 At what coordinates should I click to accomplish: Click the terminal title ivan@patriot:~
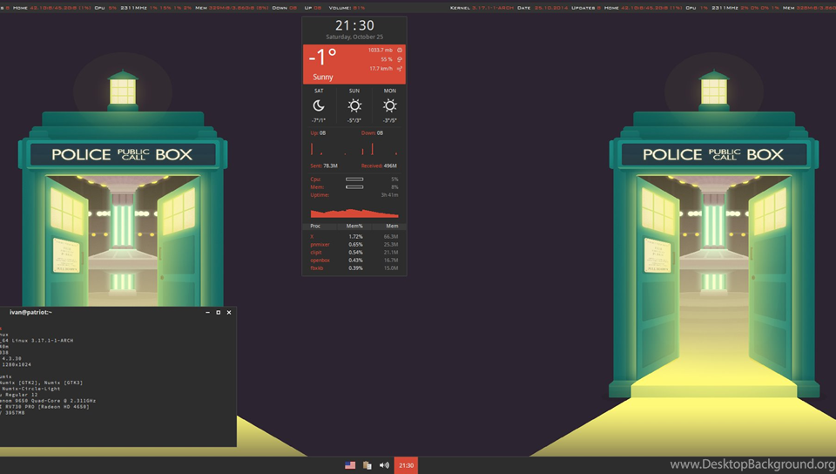pyautogui.click(x=31, y=312)
